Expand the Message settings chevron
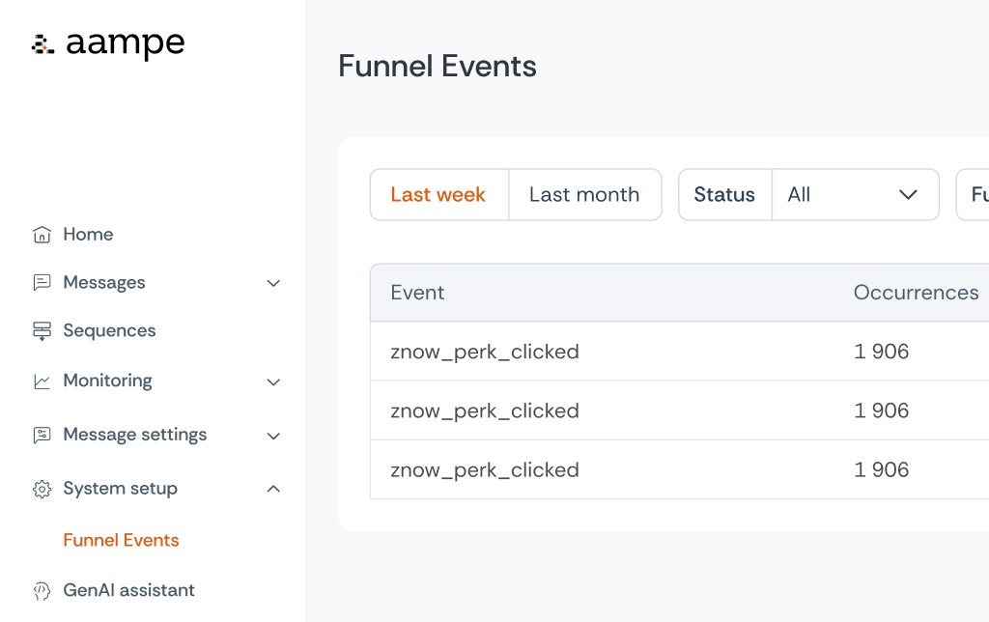 tap(273, 436)
